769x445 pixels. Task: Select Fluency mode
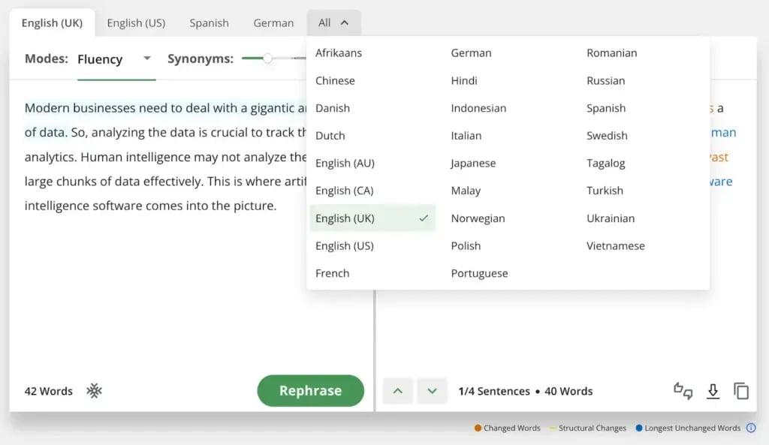(100, 59)
